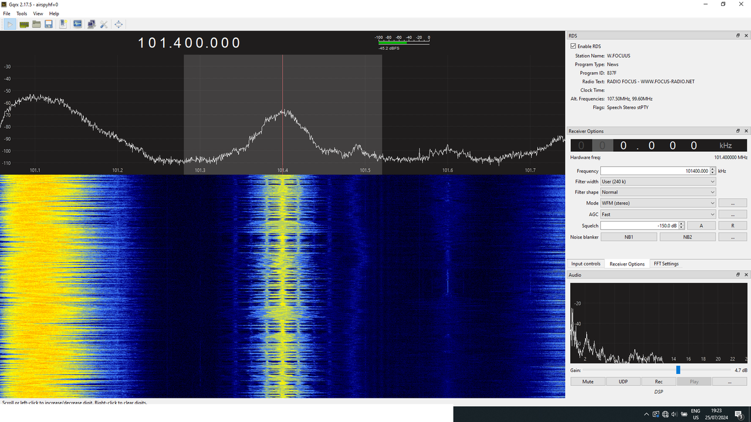Select the Receiver Options tab

(627, 264)
